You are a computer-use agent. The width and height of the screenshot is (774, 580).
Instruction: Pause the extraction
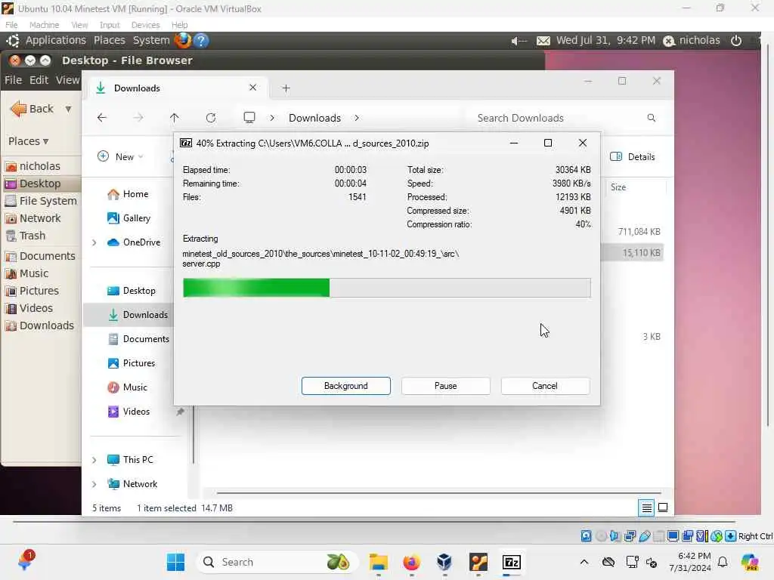click(445, 386)
